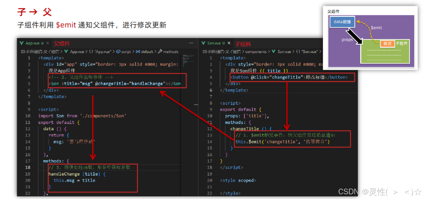
Task: Switch to the Son.vue tab
Action: coord(214,44)
